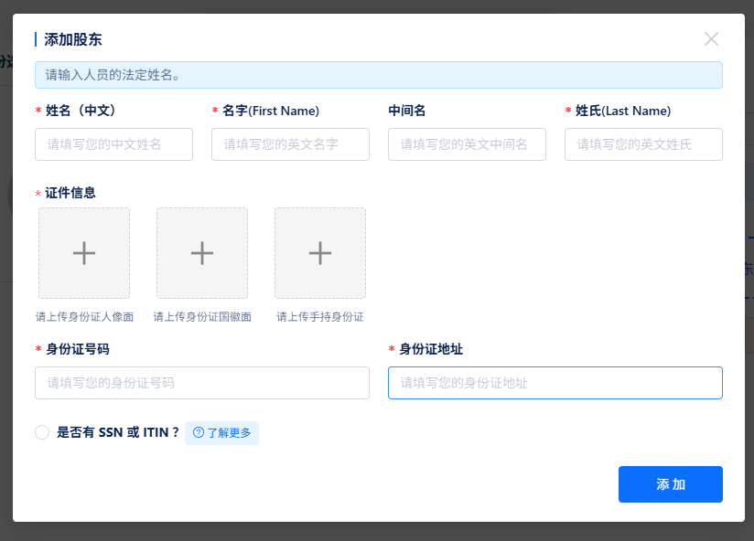The image size is (754, 541).
Task: Select the 是否有 SSN 或 ITIN radio button
Action: point(42,432)
